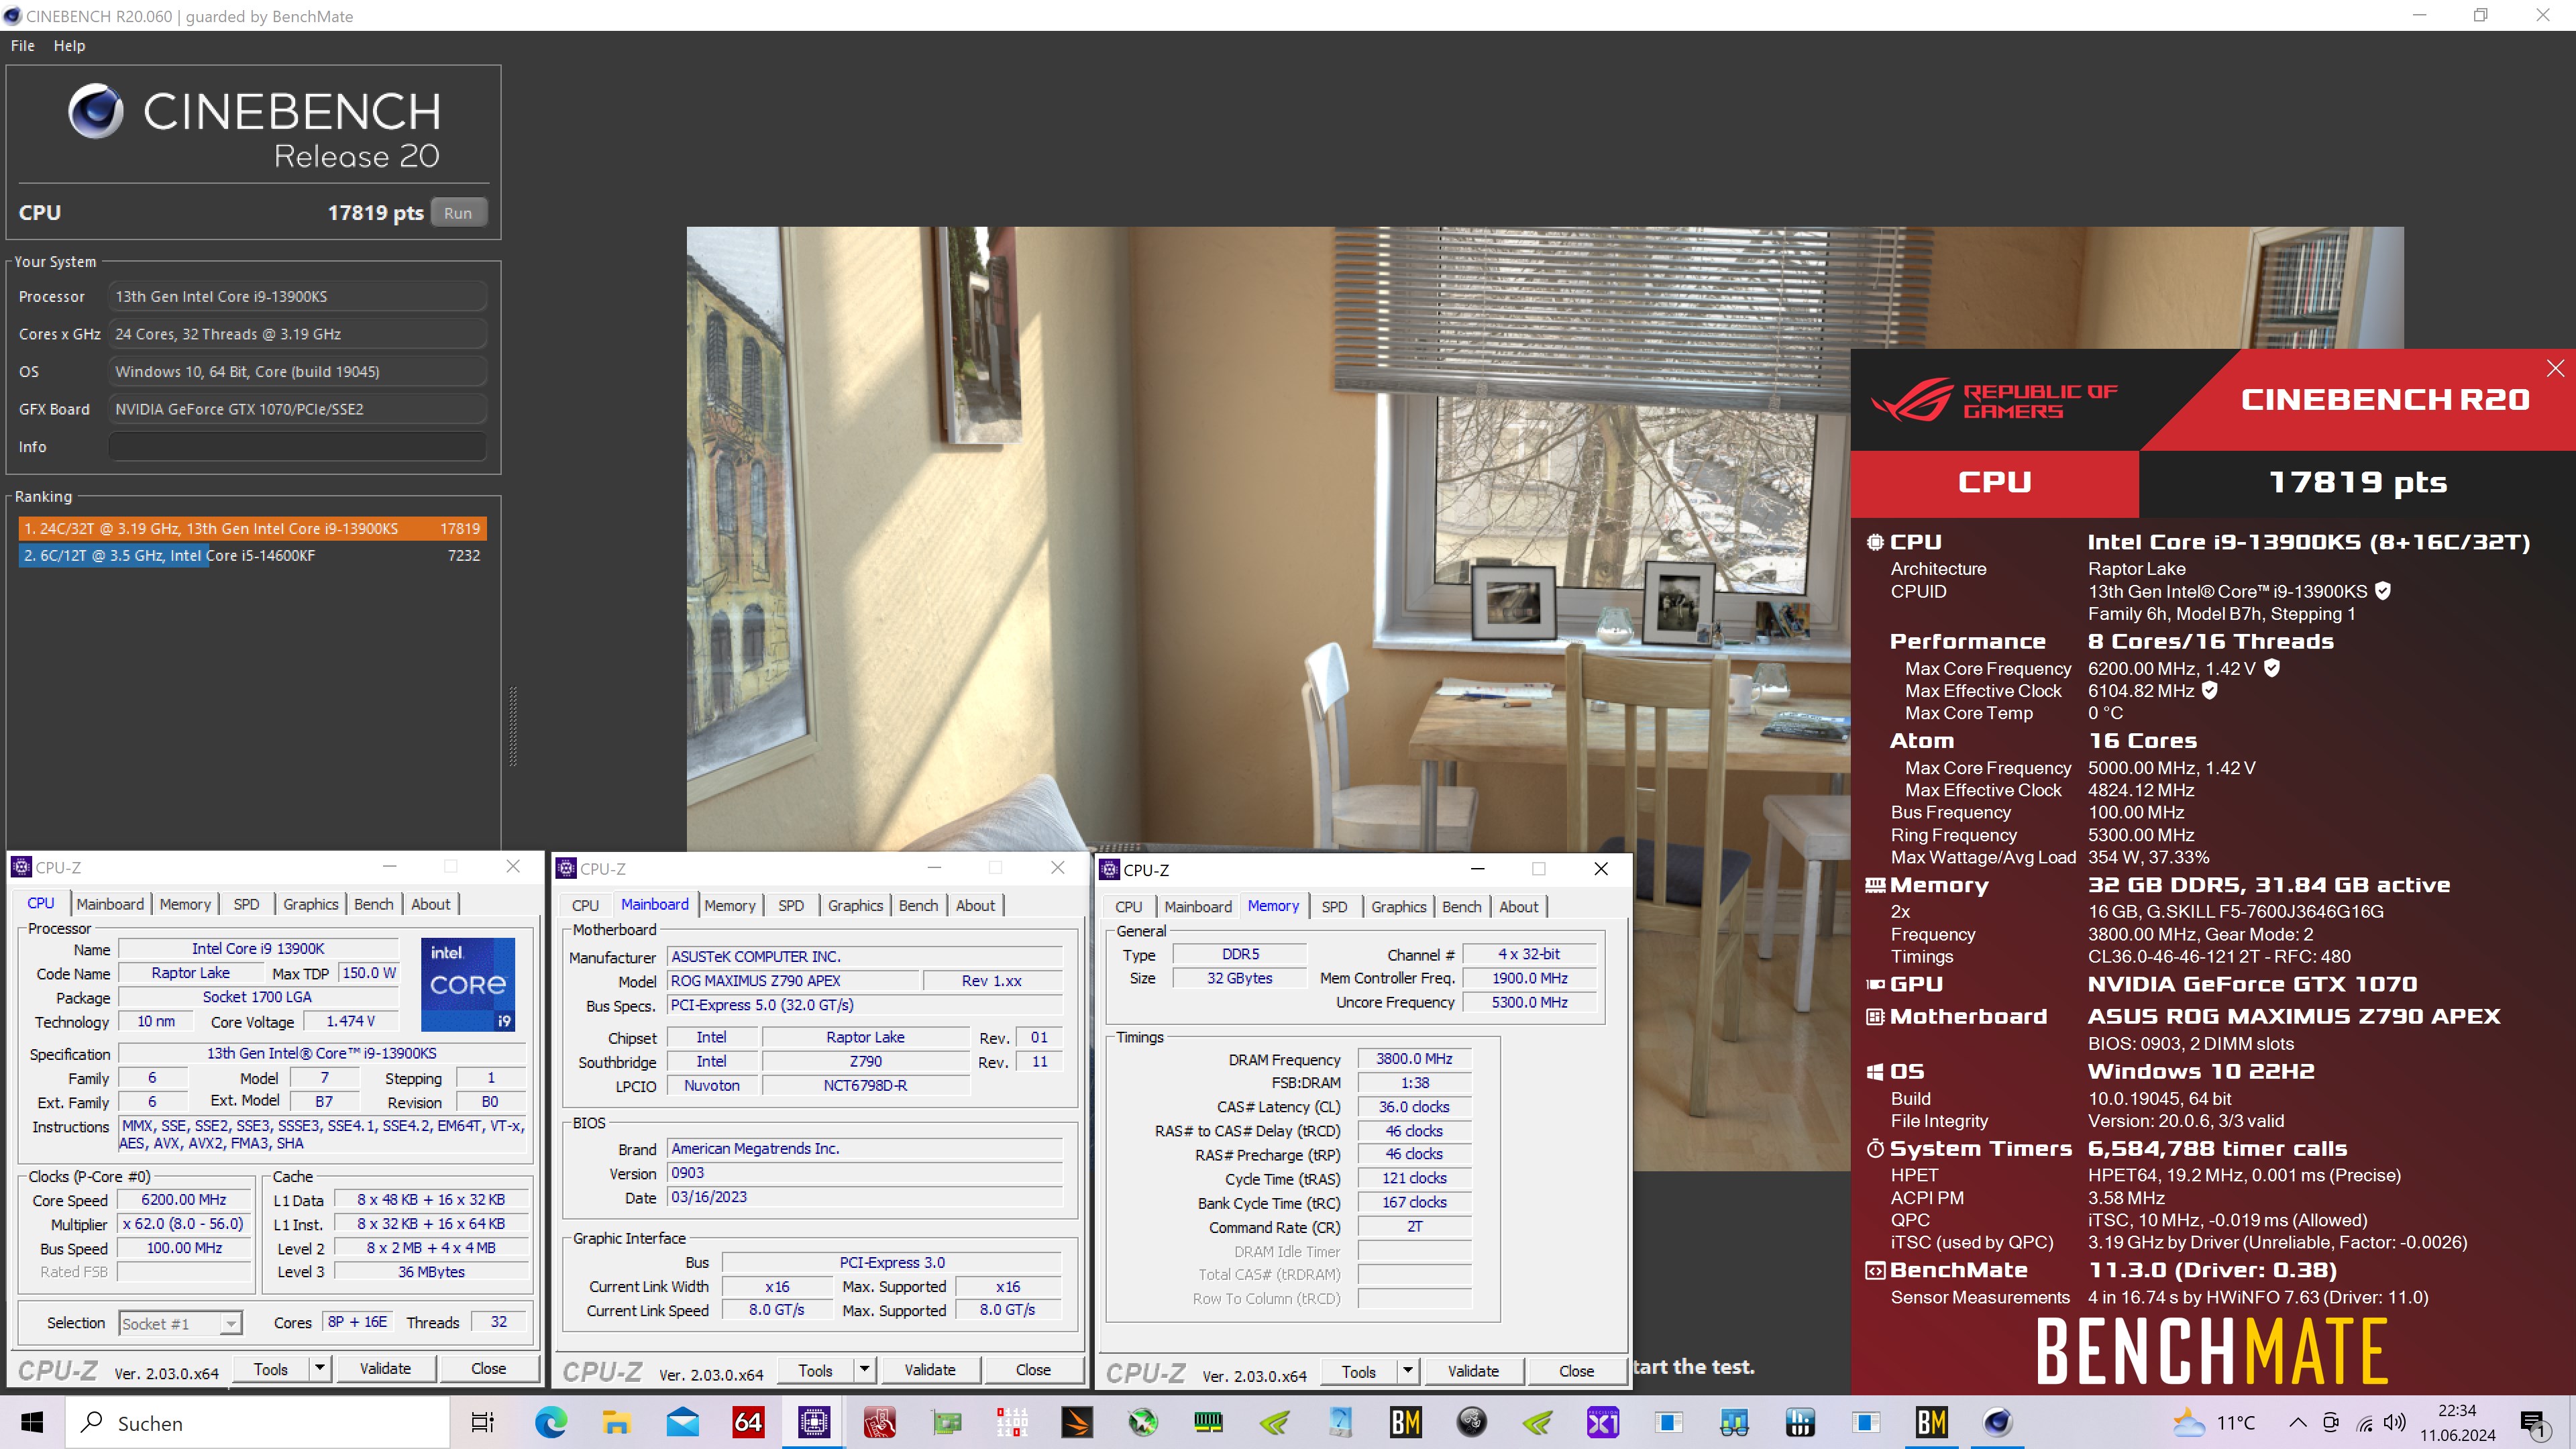
Task: Open the Cinebench Help menu
Action: point(69,46)
